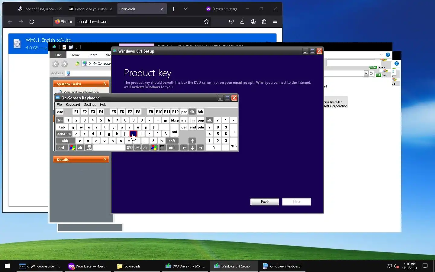Close the Downloads tab in Firefox
This screenshot has width=435, height=272.
coord(162,9)
